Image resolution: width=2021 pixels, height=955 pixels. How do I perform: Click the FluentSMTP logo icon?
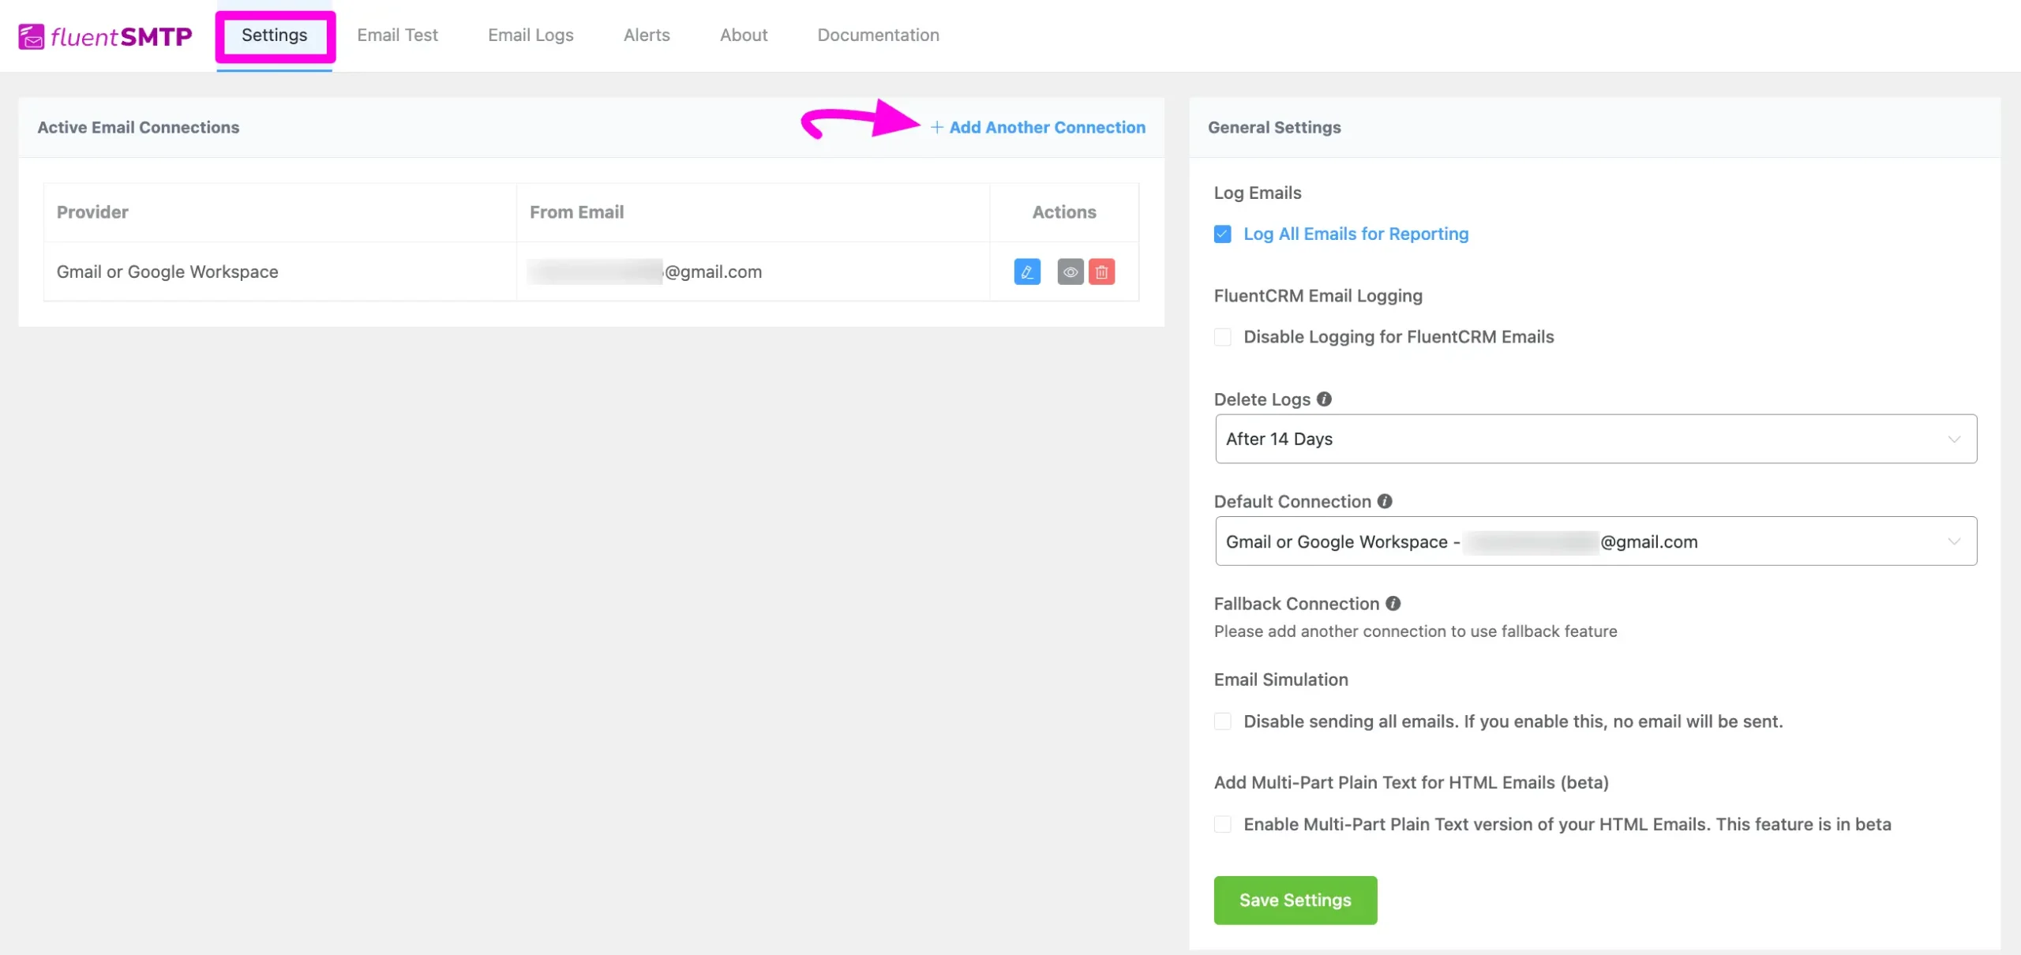[x=31, y=35]
